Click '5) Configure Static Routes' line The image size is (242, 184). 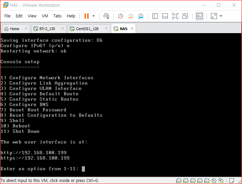39,99
